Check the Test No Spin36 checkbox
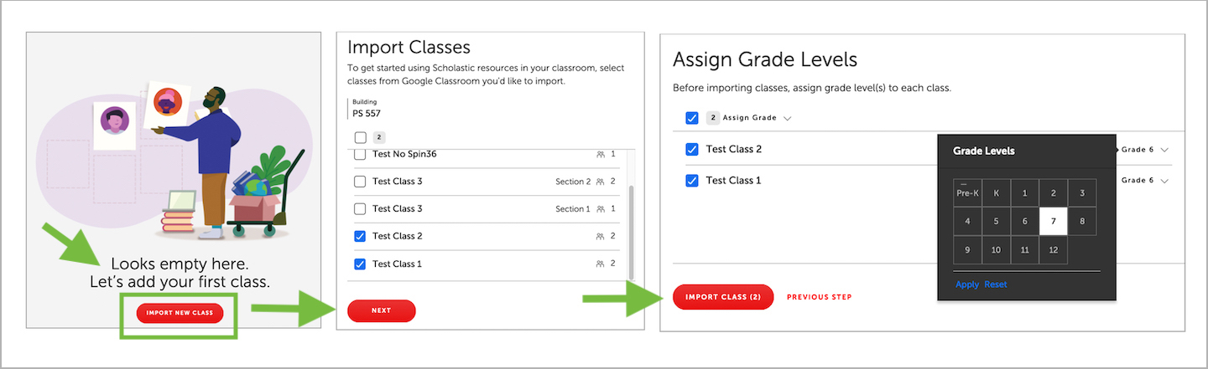The image size is (1208, 369). coord(360,155)
